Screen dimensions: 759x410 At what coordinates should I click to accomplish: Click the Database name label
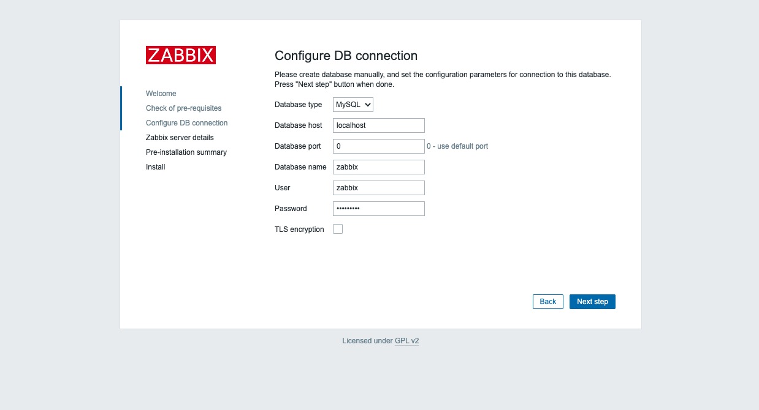point(300,167)
